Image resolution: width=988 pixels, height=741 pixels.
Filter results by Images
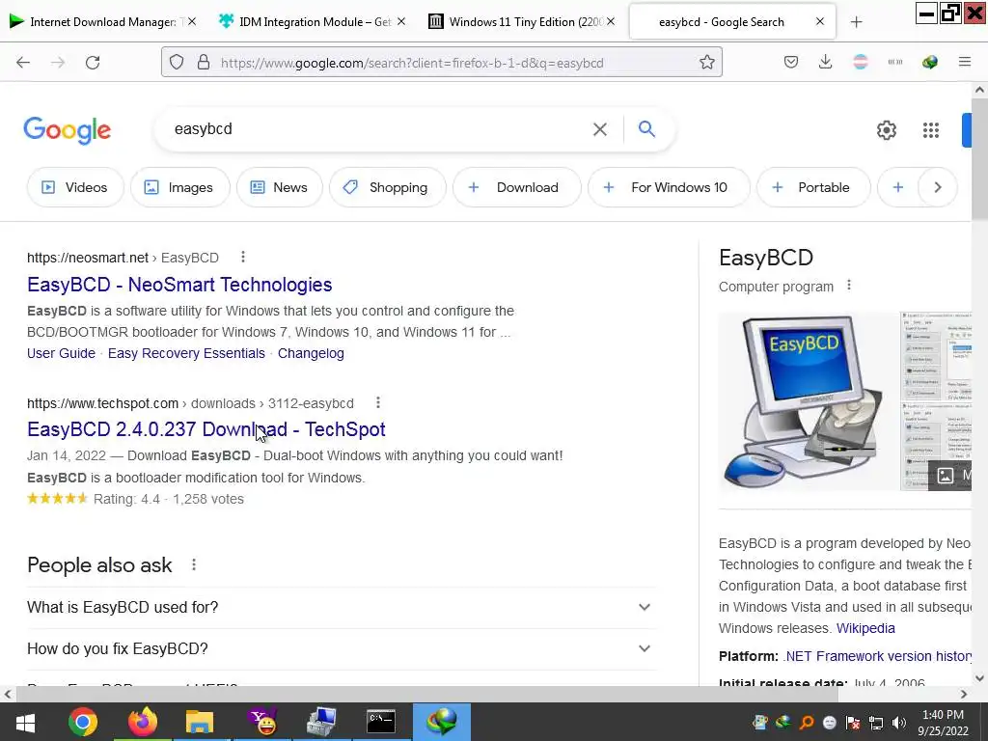pyautogui.click(x=179, y=187)
